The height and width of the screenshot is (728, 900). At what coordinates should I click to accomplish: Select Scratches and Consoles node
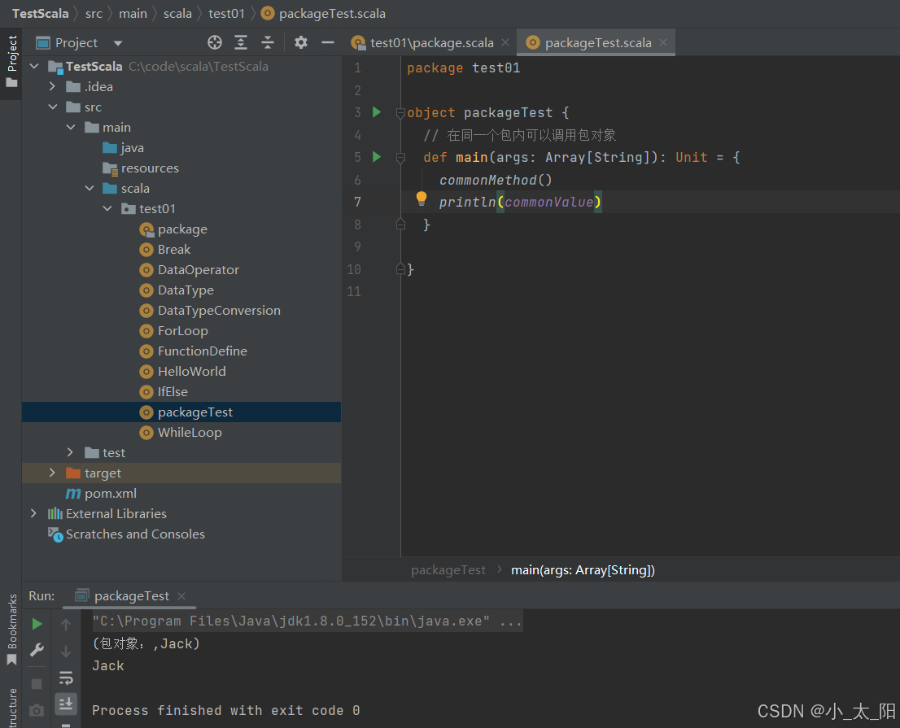pyautogui.click(x=126, y=534)
